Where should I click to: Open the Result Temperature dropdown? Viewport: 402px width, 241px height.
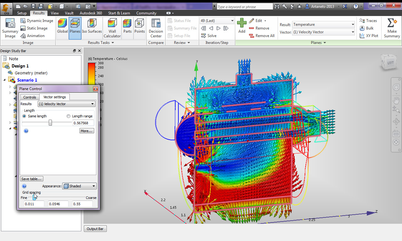[323, 24]
